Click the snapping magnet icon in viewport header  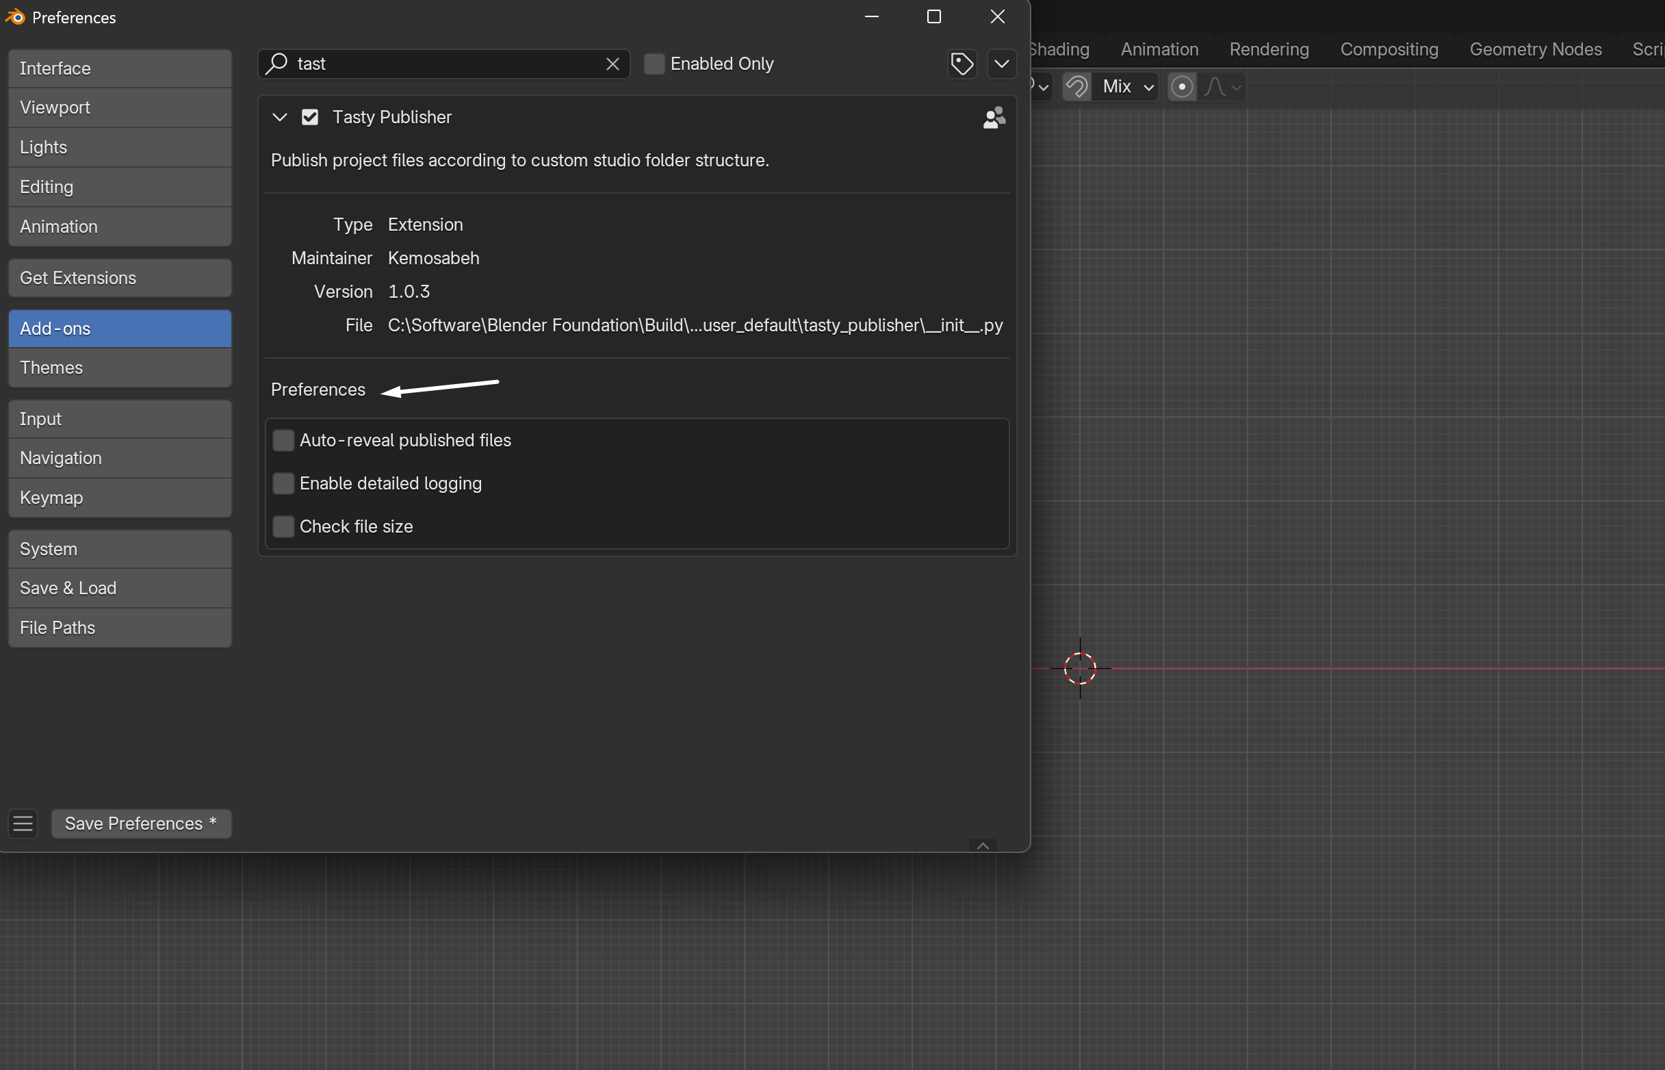pyautogui.click(x=1076, y=87)
